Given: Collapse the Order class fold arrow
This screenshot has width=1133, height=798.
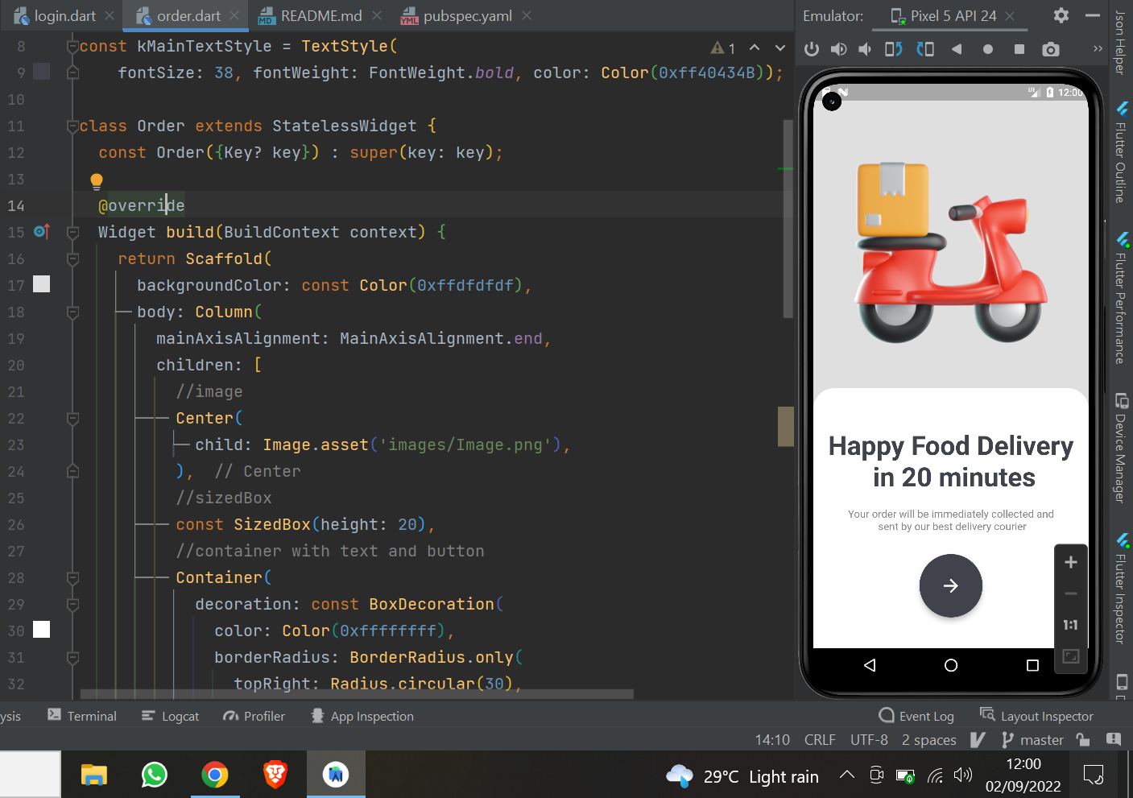Looking at the screenshot, I should [72, 126].
